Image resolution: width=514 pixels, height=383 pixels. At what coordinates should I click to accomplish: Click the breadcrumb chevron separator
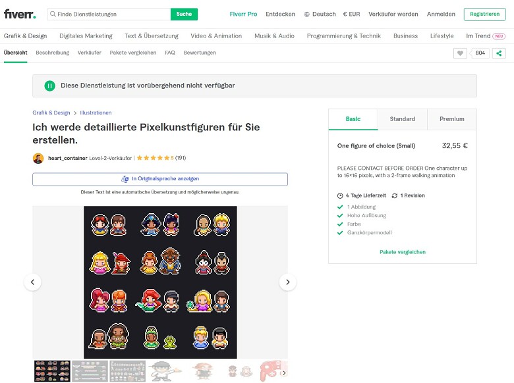click(75, 113)
